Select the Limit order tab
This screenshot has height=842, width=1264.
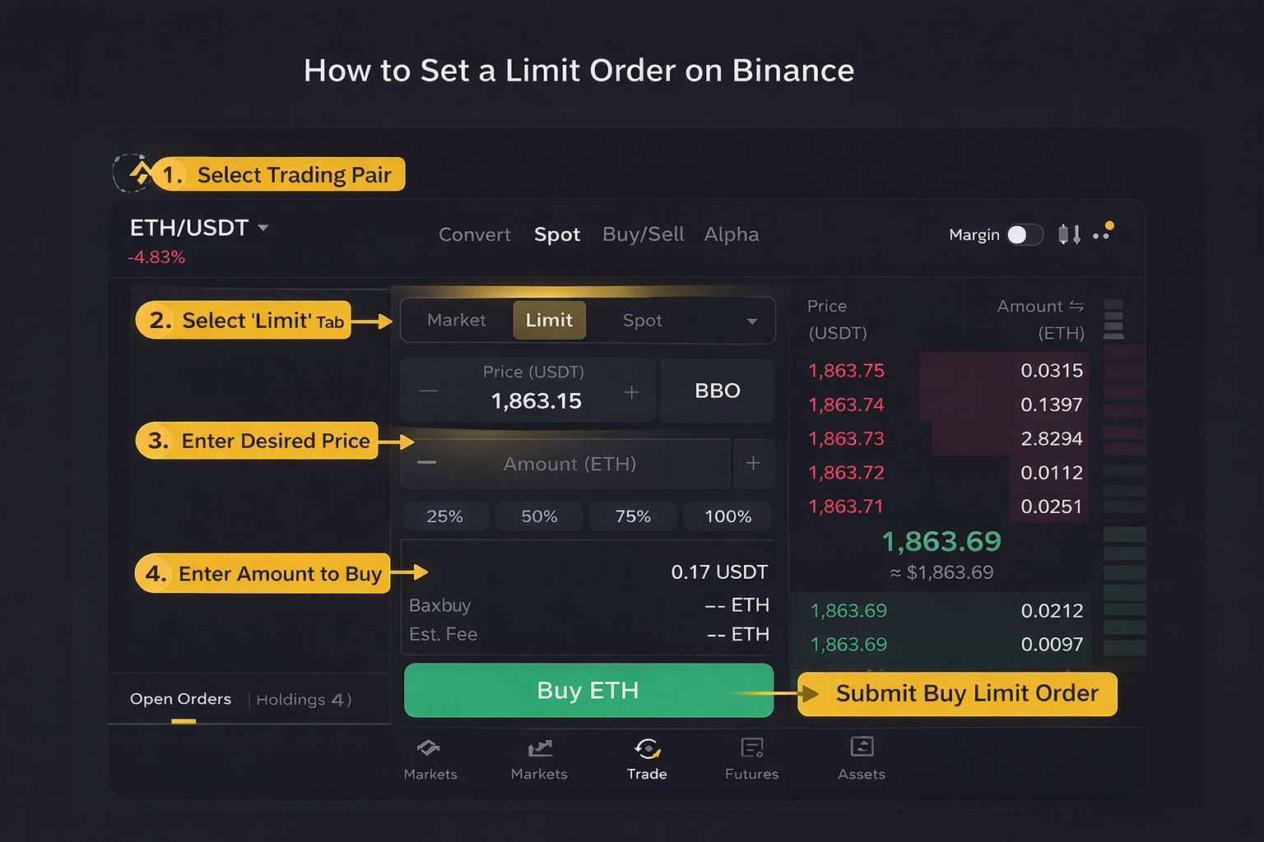(549, 320)
